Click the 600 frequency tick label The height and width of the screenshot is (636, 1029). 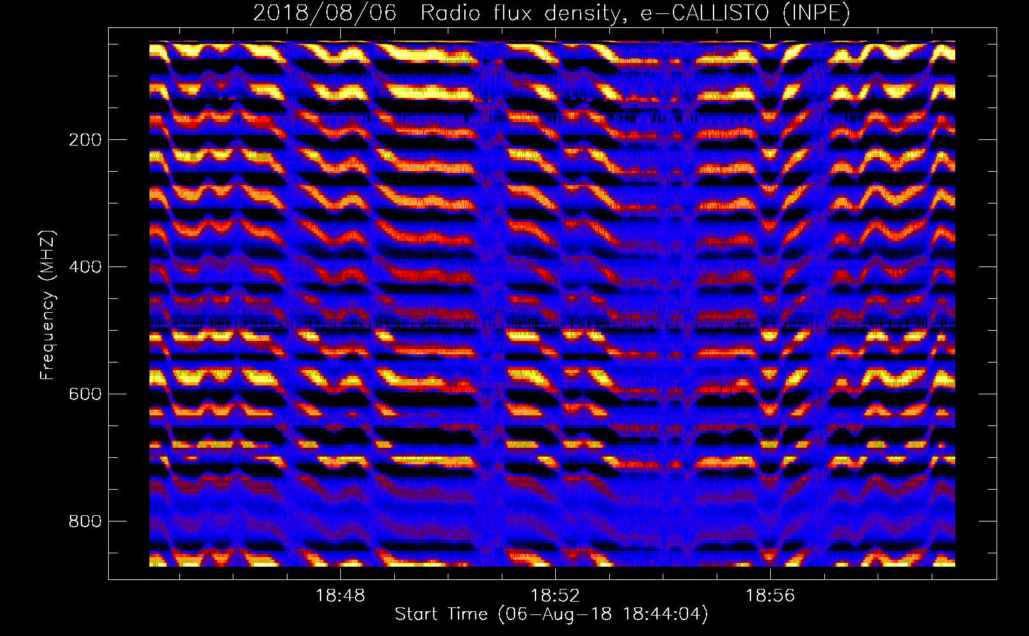[x=85, y=394]
